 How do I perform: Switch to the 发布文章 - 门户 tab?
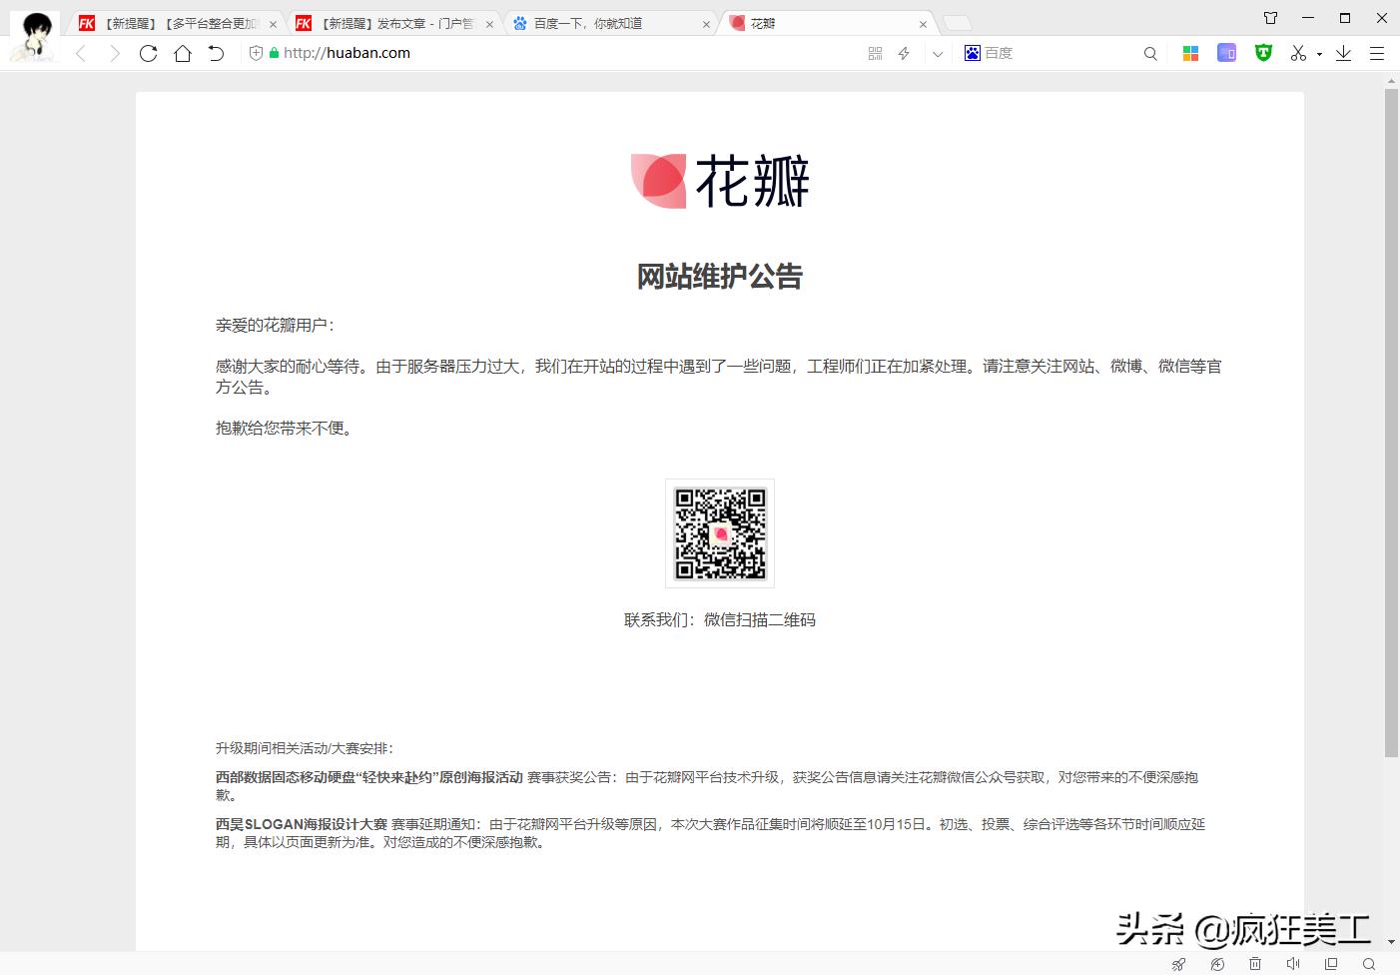(399, 24)
